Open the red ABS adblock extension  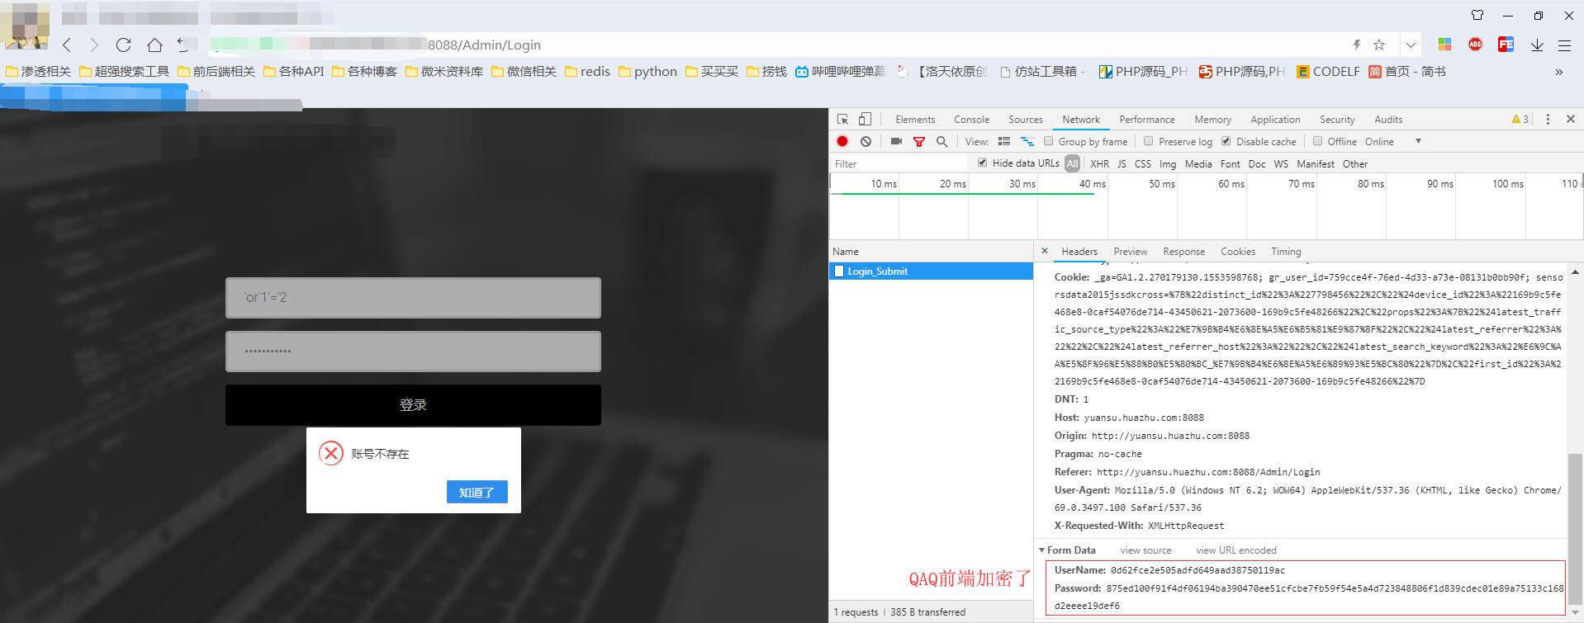pos(1475,45)
